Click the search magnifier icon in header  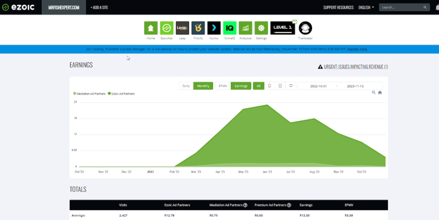(425, 7)
